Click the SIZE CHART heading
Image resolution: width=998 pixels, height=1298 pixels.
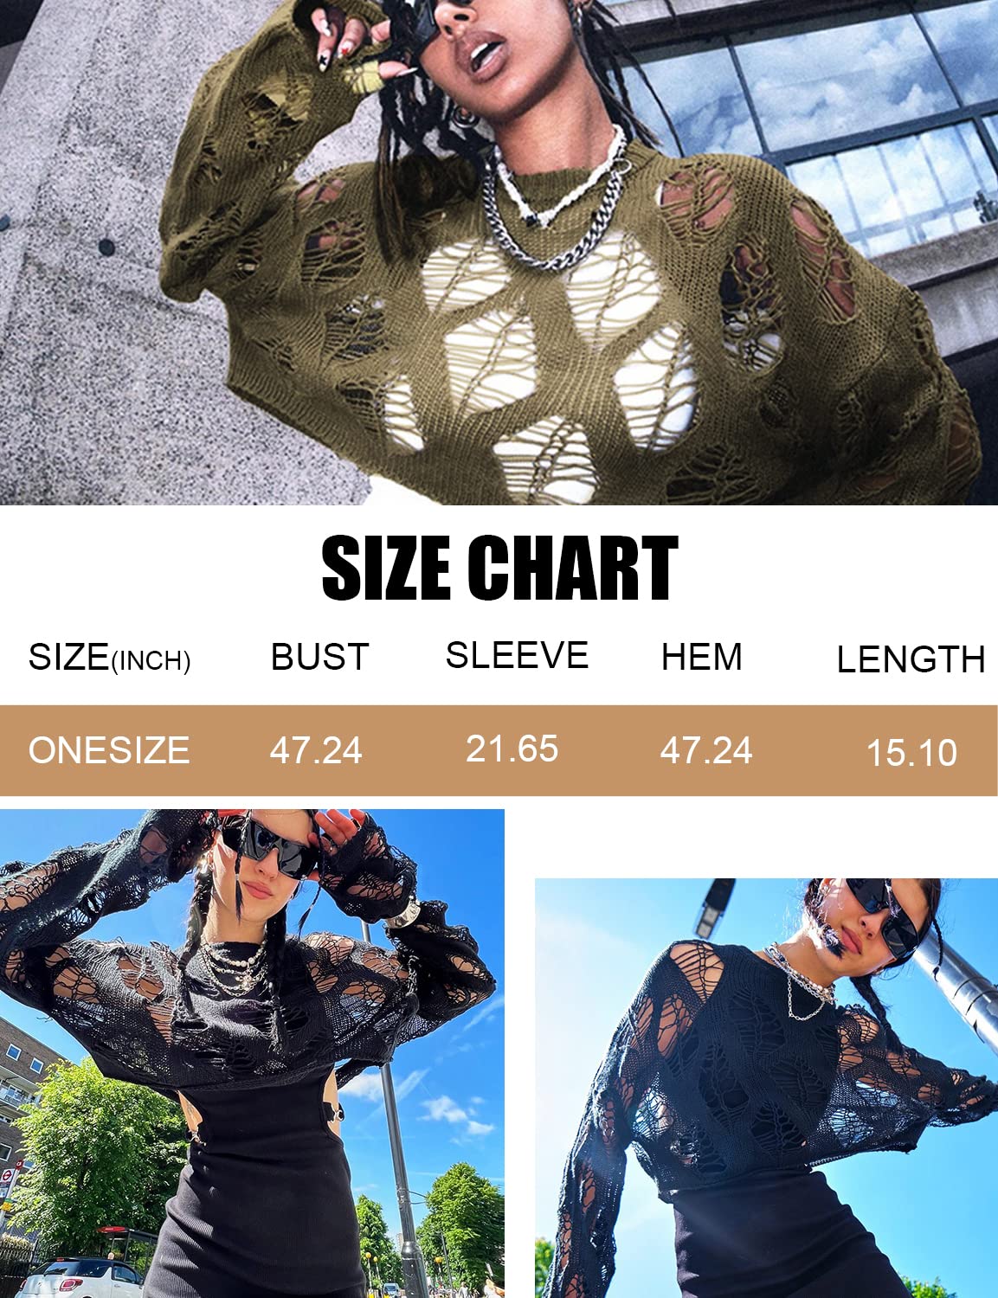[499, 568]
